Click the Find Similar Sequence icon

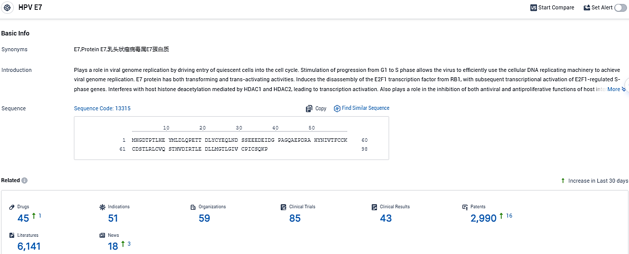pyautogui.click(x=337, y=108)
